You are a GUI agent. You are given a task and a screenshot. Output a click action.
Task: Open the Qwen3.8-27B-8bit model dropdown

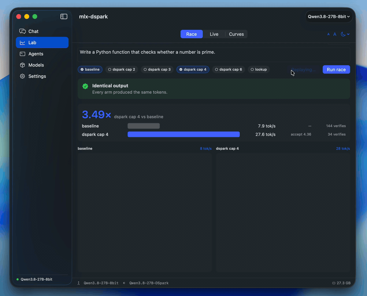(329, 16)
